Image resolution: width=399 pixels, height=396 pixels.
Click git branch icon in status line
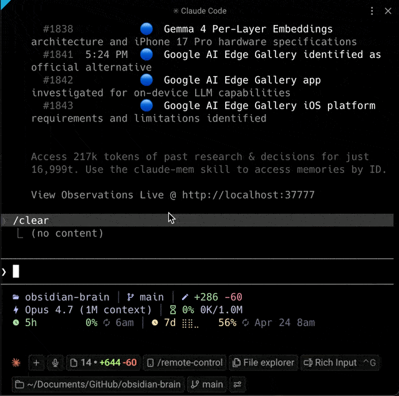(x=130, y=297)
